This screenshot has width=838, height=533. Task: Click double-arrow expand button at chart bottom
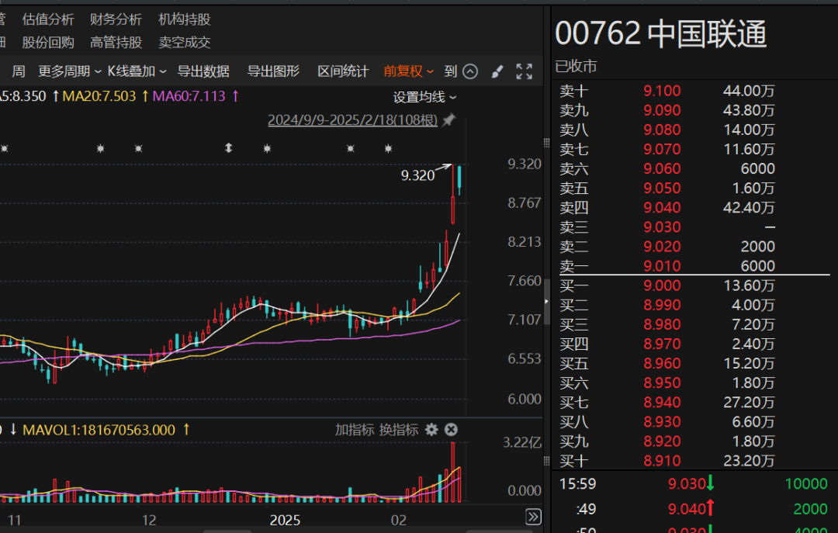[x=533, y=517]
